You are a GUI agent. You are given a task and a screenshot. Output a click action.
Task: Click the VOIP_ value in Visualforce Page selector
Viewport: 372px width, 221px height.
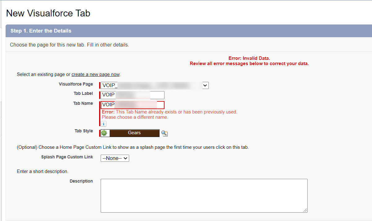[108, 85]
